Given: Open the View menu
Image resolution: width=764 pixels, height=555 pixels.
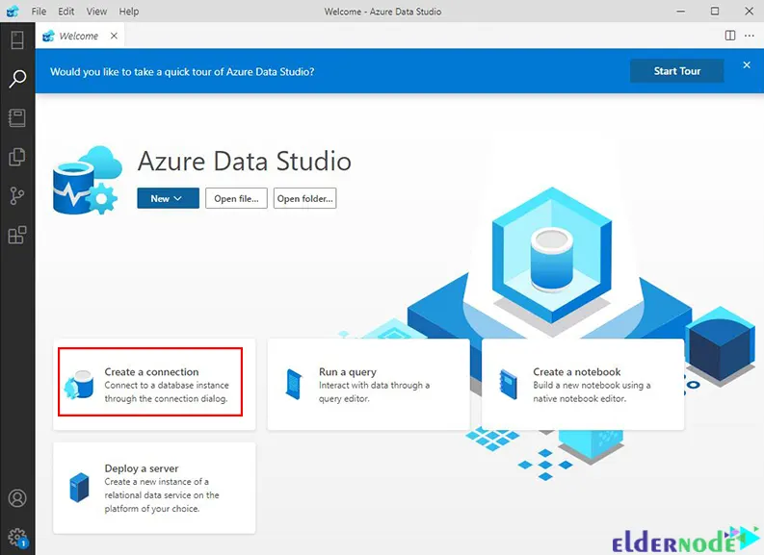Looking at the screenshot, I should click(x=96, y=12).
